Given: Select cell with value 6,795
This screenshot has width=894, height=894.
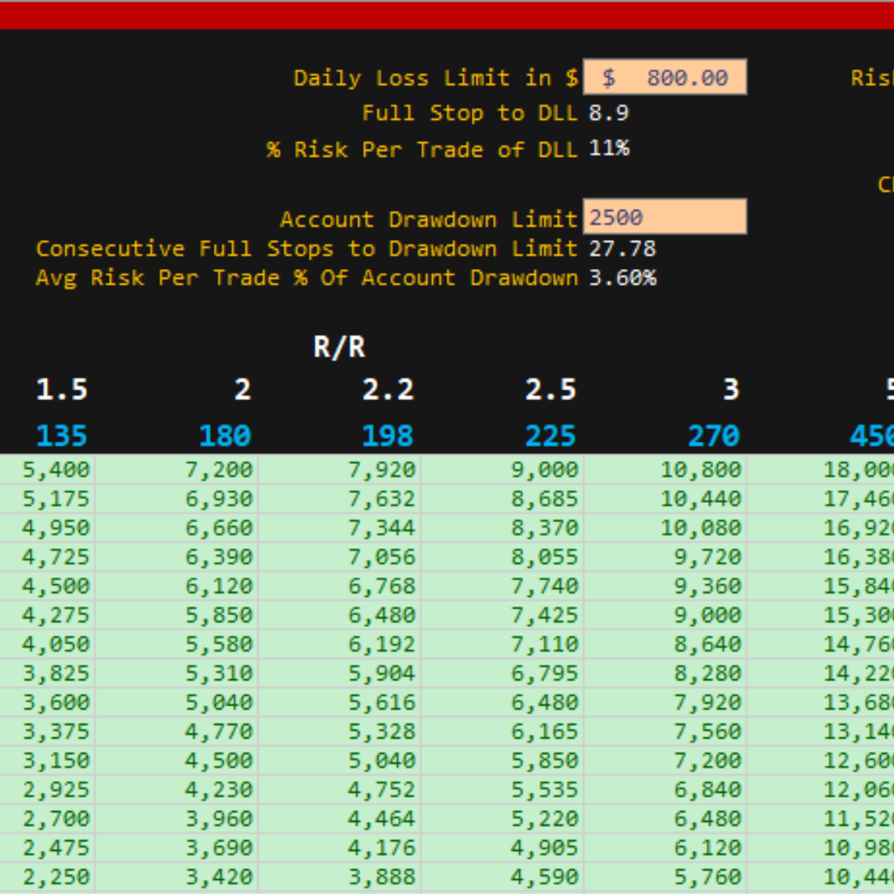Looking at the screenshot, I should (x=503, y=673).
